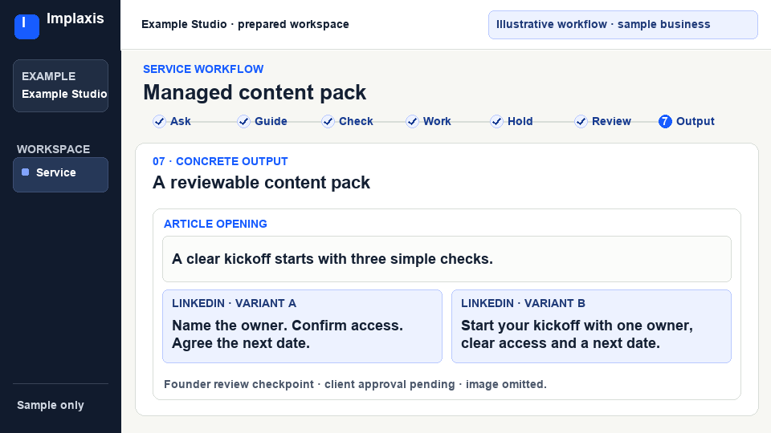This screenshot has height=433, width=771.
Task: Open the Example Studio workspace card
Action: pos(60,86)
